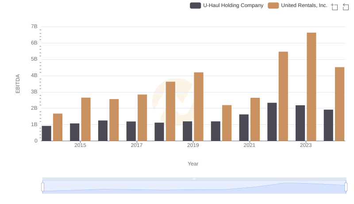The width and height of the screenshot is (354, 204).
Task: Click the 2023 x-axis label
Action: point(306,145)
